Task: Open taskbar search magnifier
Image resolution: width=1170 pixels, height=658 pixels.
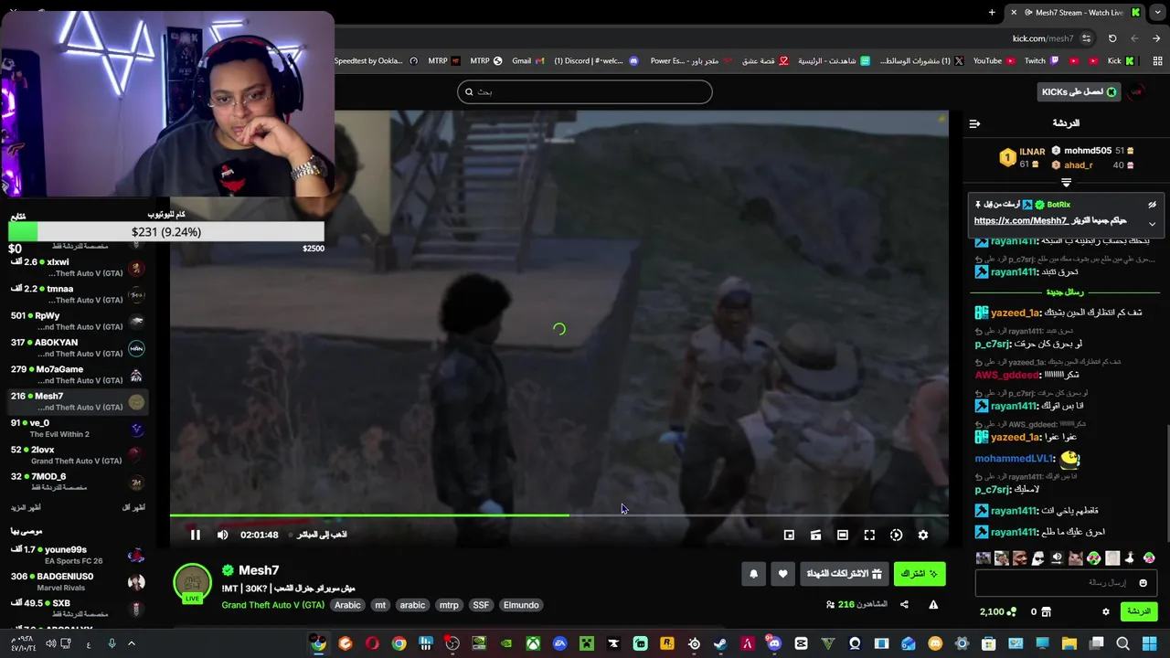Action: point(1122,644)
